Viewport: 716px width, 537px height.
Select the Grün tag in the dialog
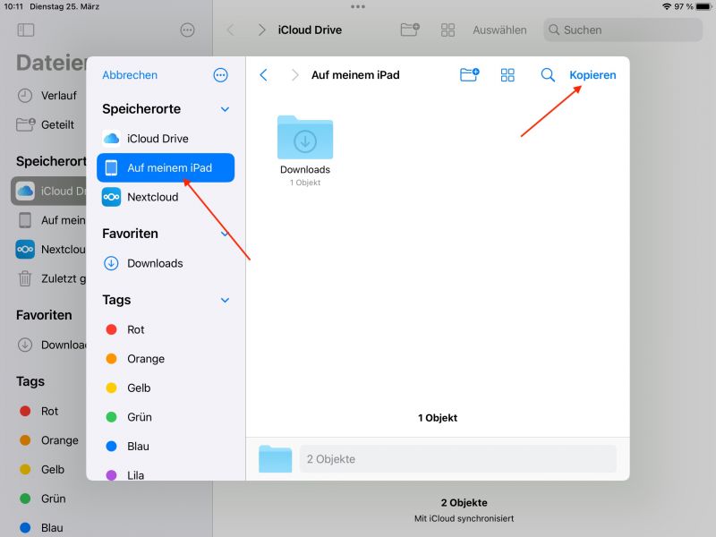137,417
